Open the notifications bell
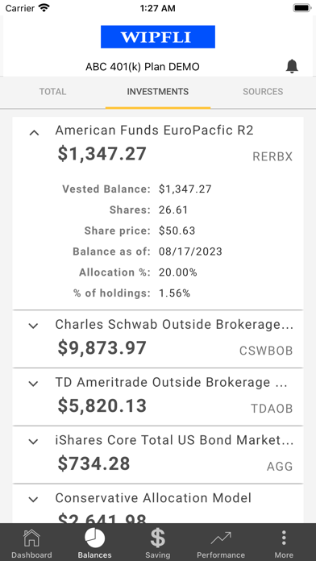 292,66
